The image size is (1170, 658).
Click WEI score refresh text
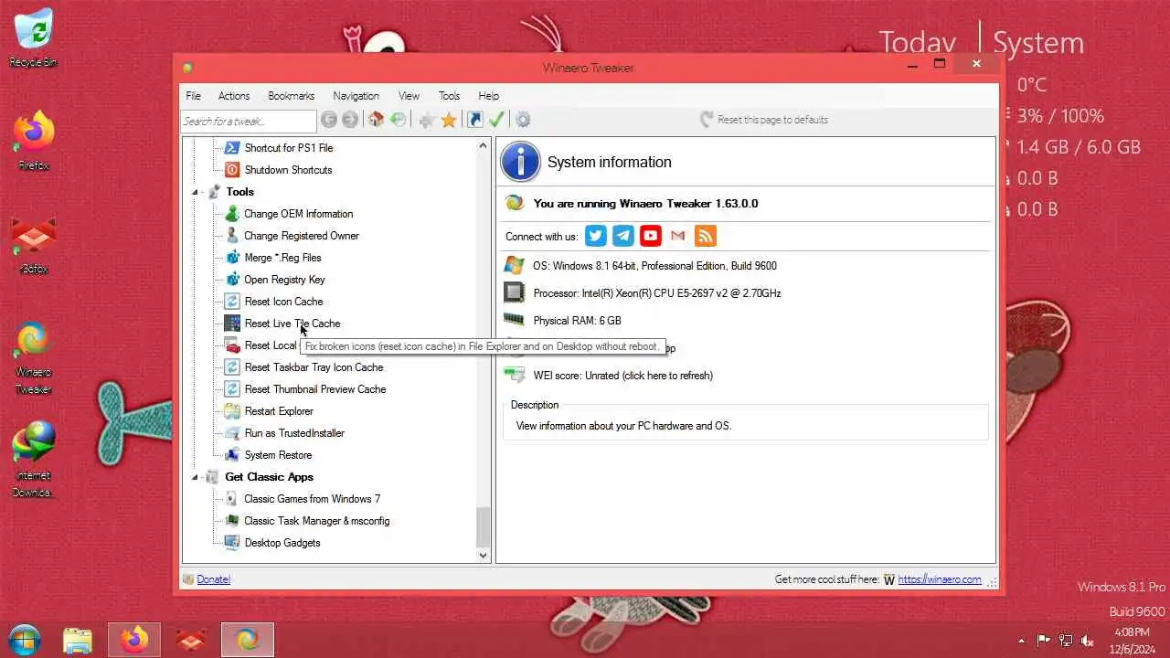[x=622, y=376]
